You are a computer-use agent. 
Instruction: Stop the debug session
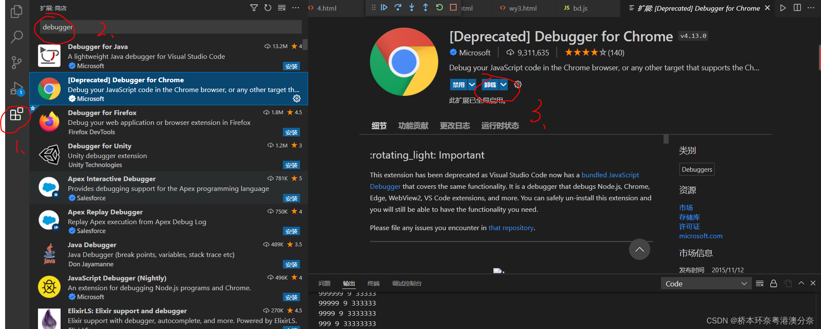(x=453, y=7)
